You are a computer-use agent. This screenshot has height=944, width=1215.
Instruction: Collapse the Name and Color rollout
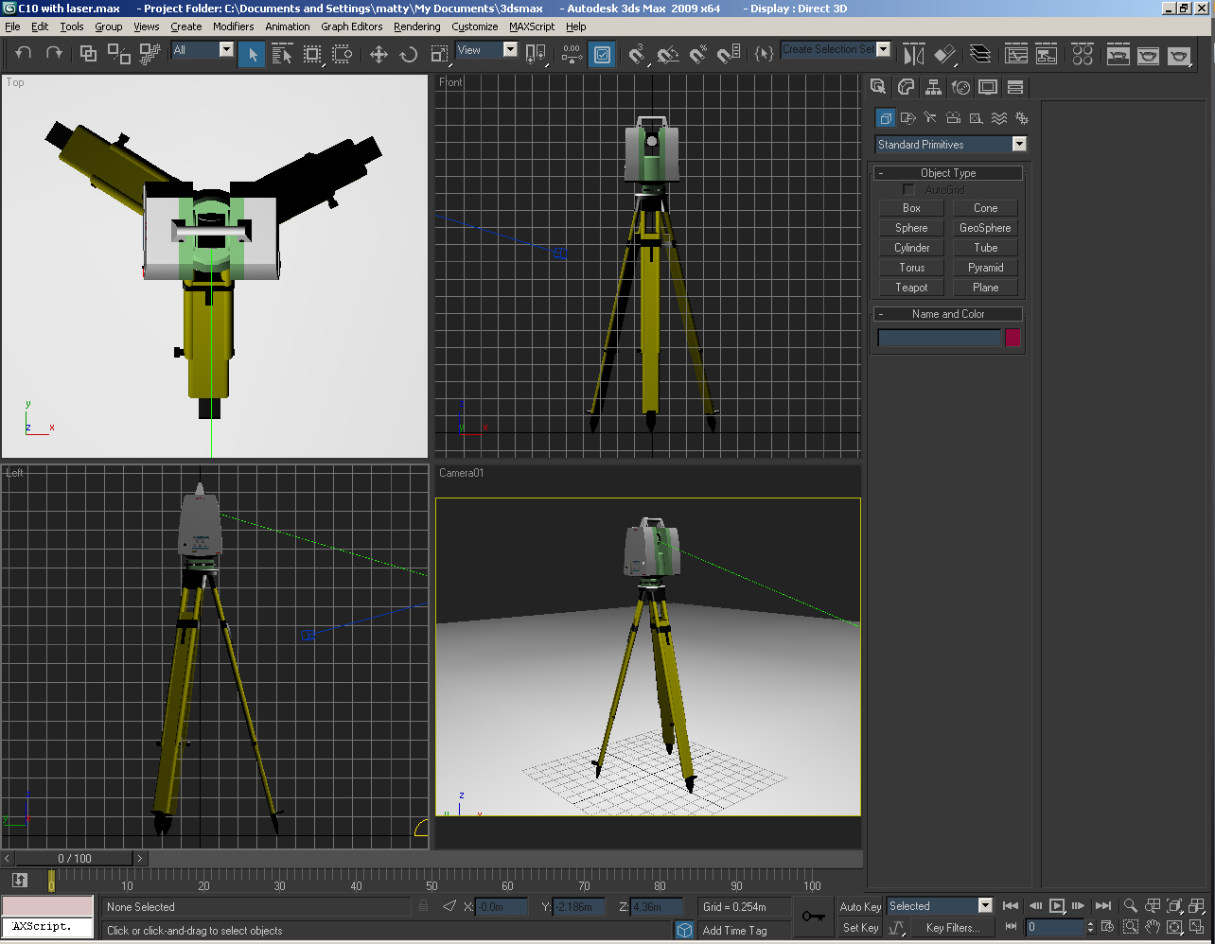click(947, 314)
